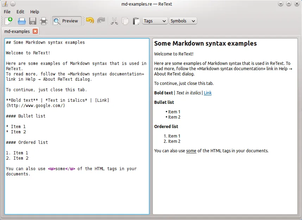Open the Tags dropdown
Image resolution: width=302 pixels, height=220 pixels.
click(x=155, y=21)
